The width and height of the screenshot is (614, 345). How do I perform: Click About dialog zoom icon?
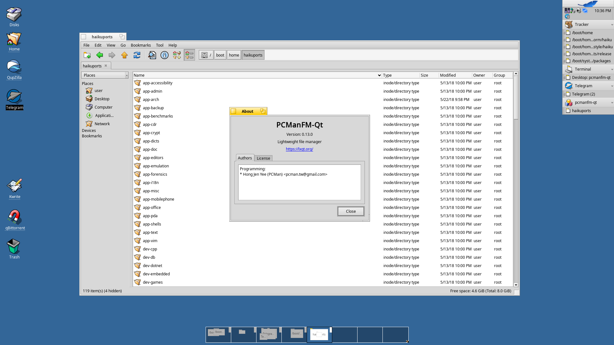tap(263, 111)
